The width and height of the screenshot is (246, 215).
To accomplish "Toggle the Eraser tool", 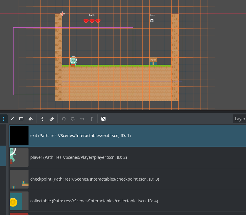I will 52,119.
